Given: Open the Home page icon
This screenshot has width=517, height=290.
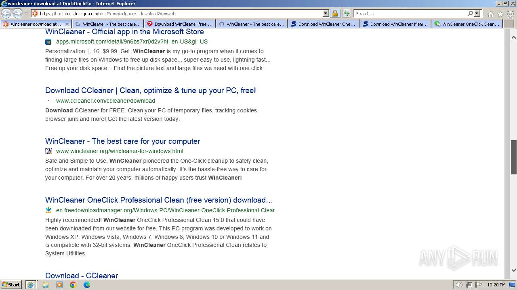Looking at the screenshot, I should pos(490,14).
